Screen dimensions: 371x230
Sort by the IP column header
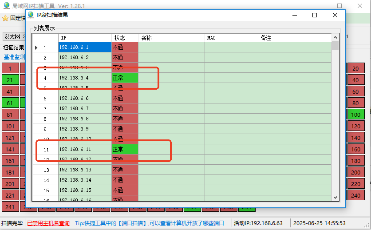point(84,38)
